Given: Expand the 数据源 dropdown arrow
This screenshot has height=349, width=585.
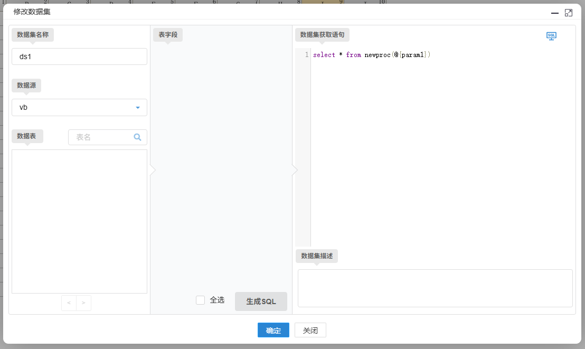Looking at the screenshot, I should point(138,108).
